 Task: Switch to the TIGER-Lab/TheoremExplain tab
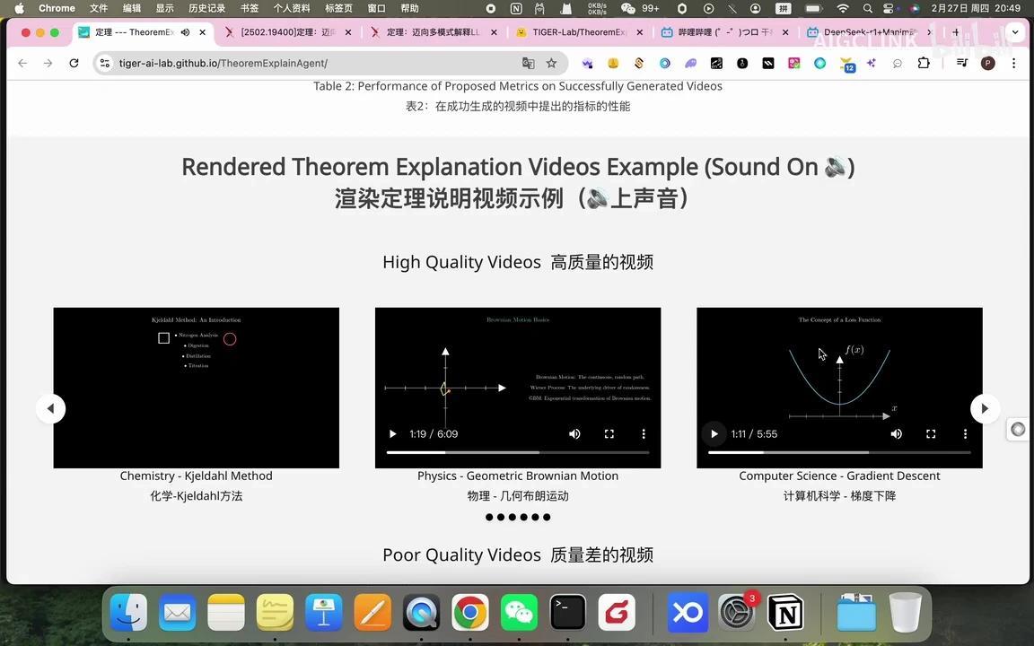(577, 31)
